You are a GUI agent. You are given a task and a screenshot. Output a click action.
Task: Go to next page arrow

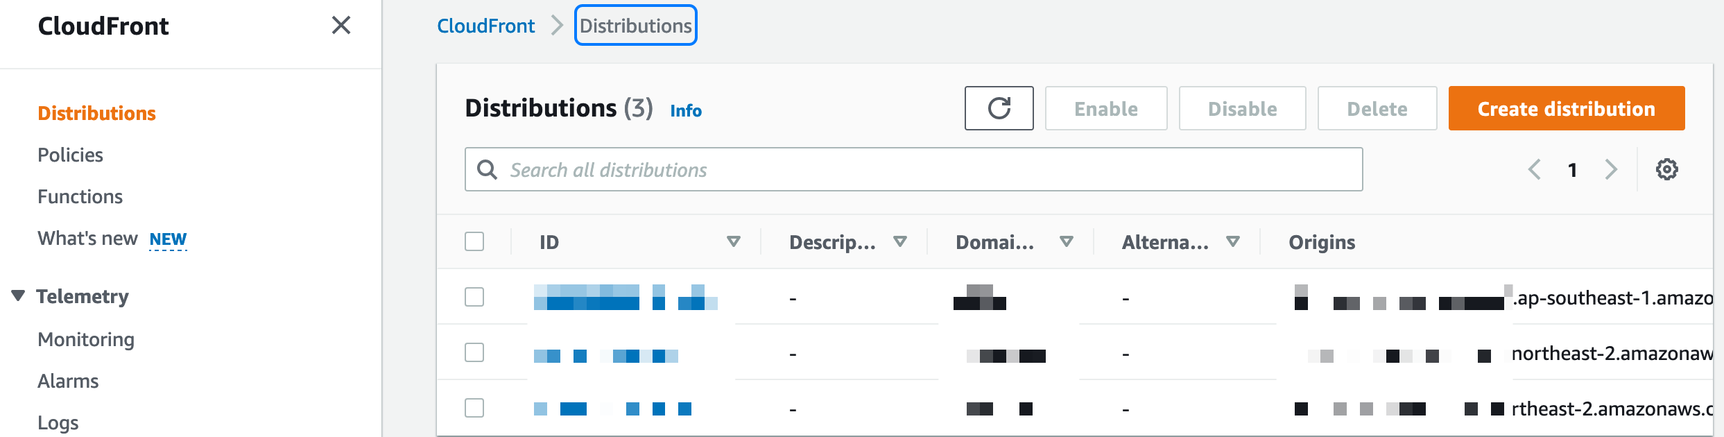pyautogui.click(x=1611, y=169)
